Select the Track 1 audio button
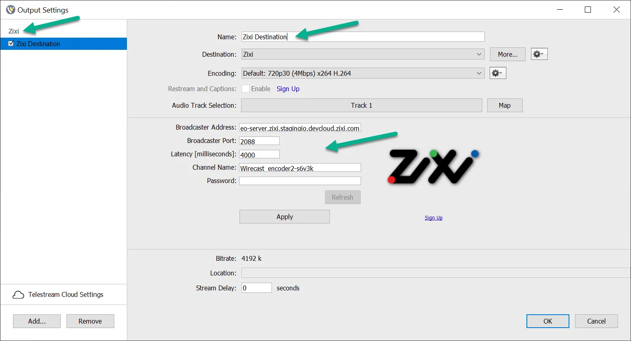 click(361, 105)
